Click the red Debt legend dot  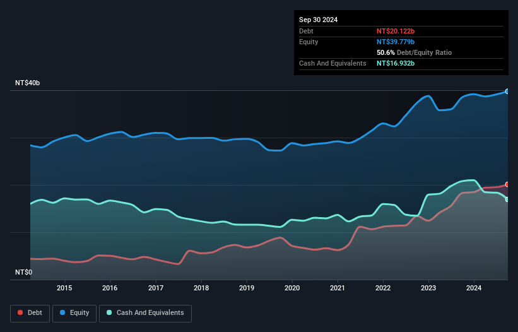[20, 312]
